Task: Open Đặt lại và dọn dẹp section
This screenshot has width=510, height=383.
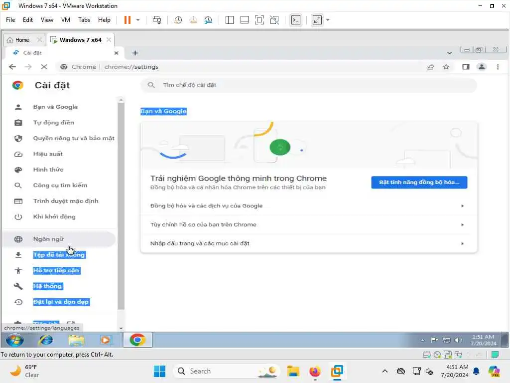Action: point(59,302)
